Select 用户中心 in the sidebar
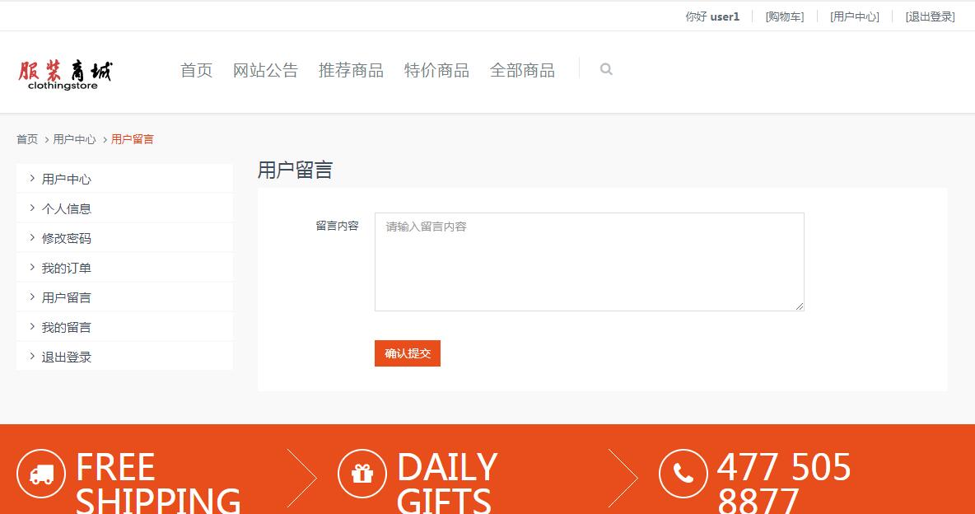Screen dimensions: 975x514 [125, 180]
